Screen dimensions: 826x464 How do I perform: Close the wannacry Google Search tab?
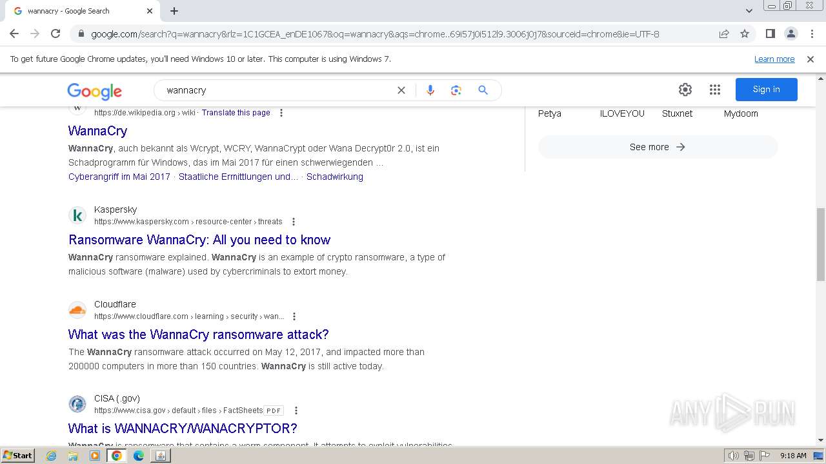pyautogui.click(x=149, y=11)
